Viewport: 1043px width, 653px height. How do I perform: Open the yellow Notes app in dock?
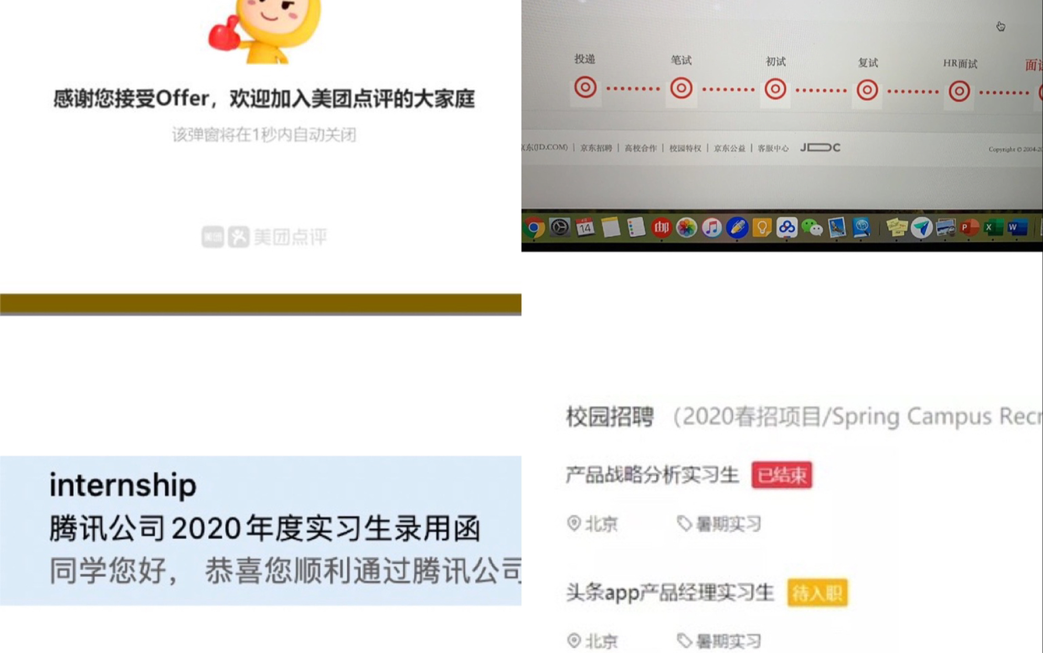610,228
